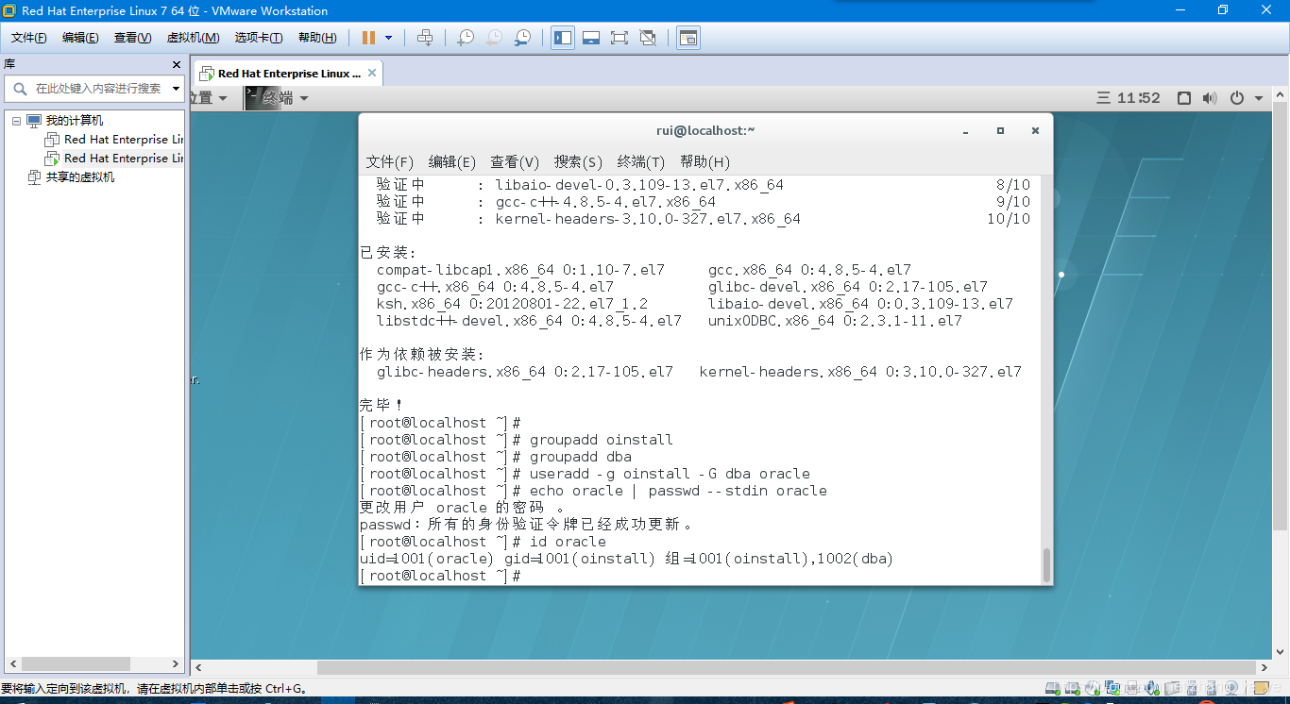The height and width of the screenshot is (704, 1290).
Task: Open the message log note icon
Action: pos(1260,690)
